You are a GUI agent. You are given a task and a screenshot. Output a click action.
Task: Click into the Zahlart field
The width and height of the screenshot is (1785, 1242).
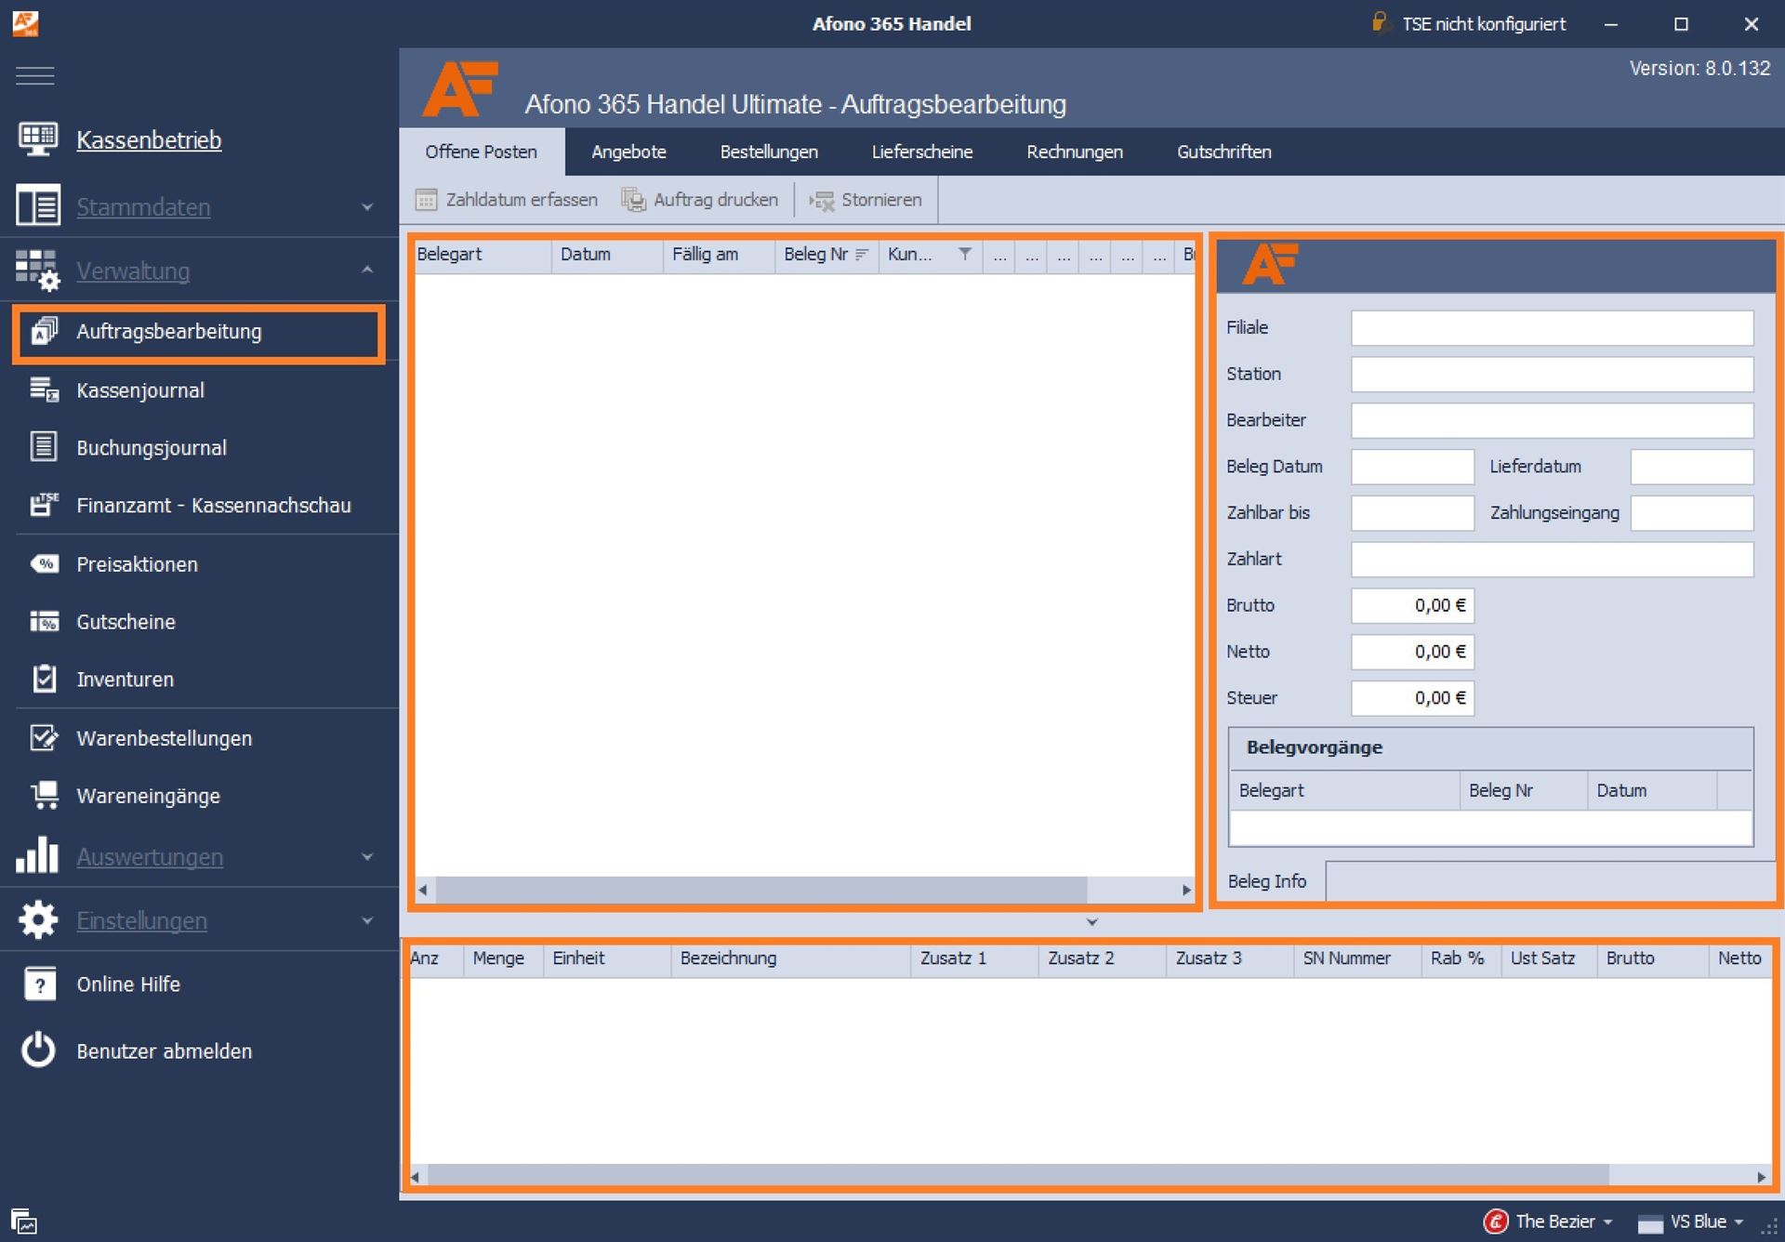(1552, 560)
